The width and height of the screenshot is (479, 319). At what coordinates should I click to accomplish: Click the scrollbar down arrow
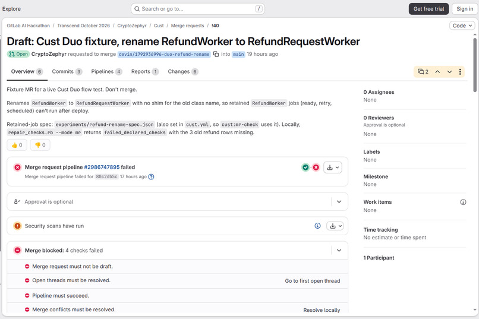pos(475,310)
